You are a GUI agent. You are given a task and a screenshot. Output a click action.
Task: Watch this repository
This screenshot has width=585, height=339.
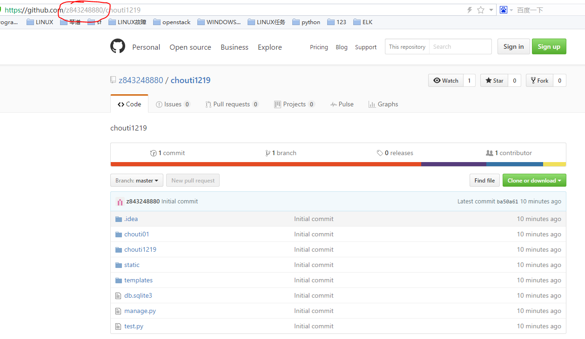click(x=446, y=80)
